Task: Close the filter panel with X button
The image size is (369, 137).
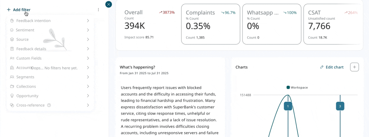Action: 108,4
